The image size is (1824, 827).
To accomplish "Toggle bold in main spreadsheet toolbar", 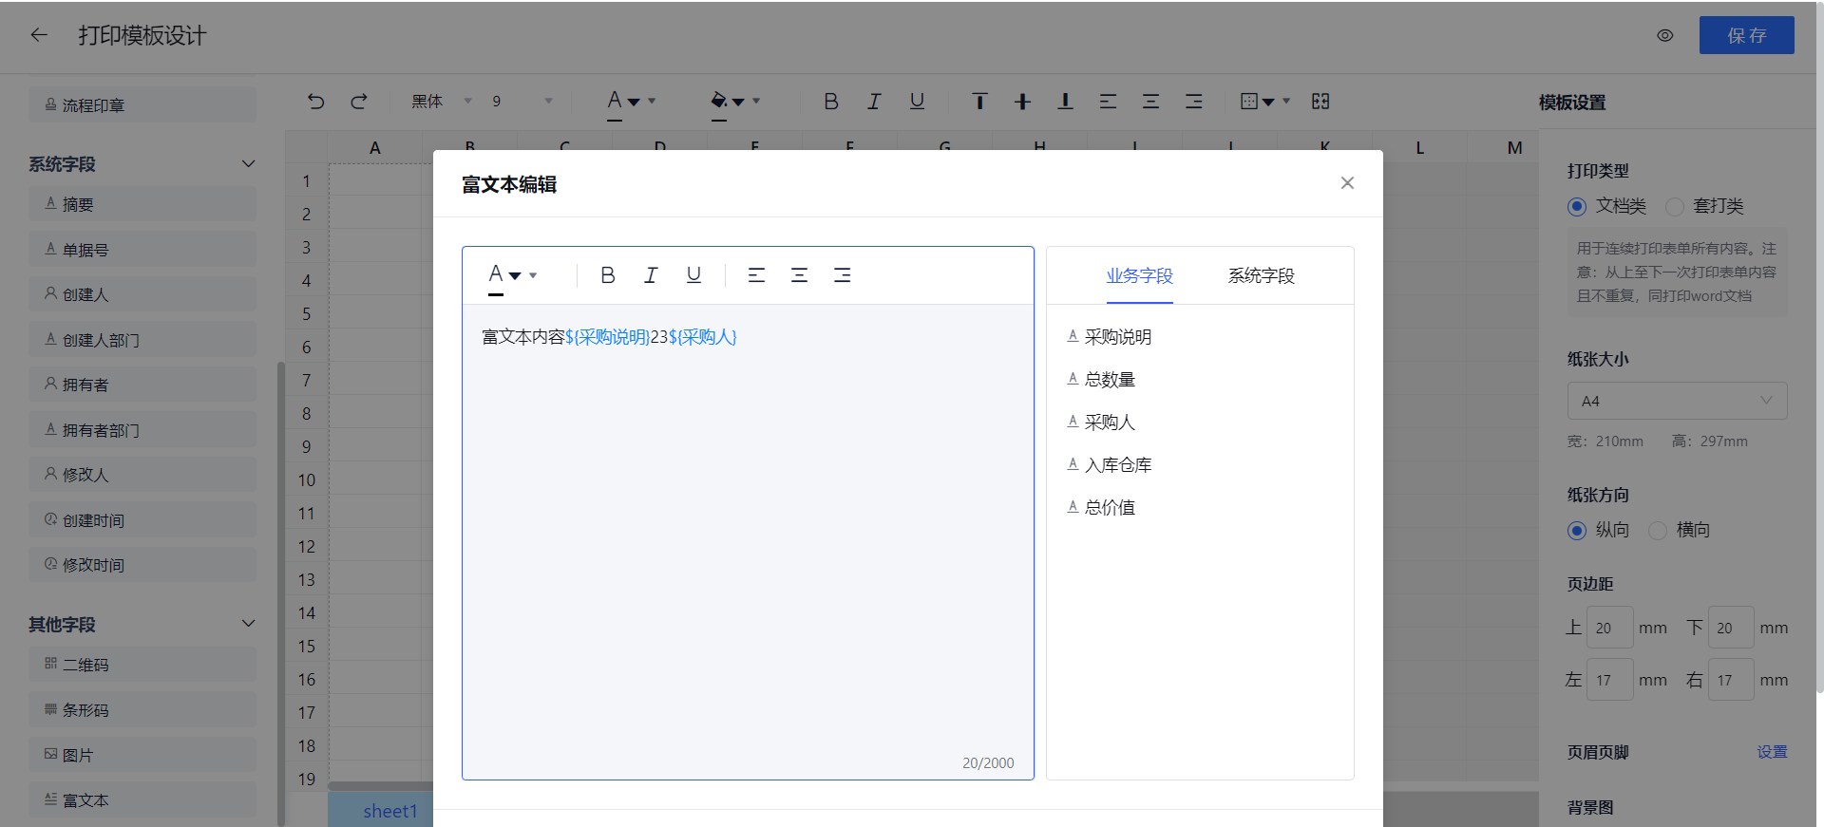I will coord(831,101).
